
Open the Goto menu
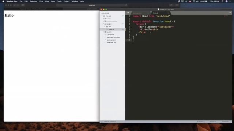53,1
